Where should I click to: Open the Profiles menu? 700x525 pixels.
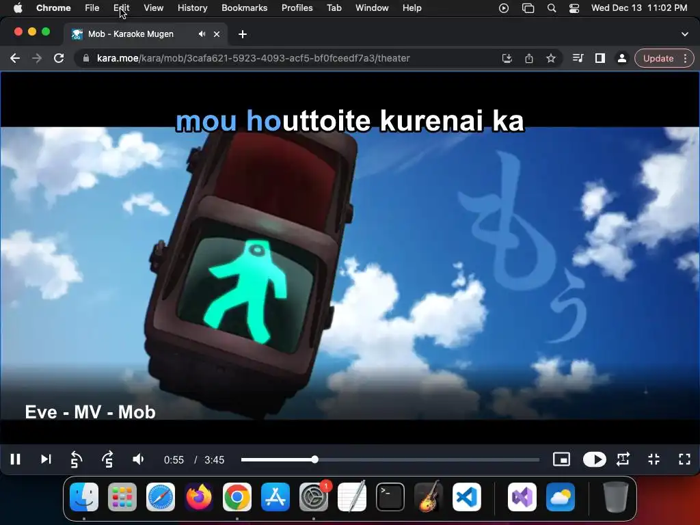click(x=297, y=8)
